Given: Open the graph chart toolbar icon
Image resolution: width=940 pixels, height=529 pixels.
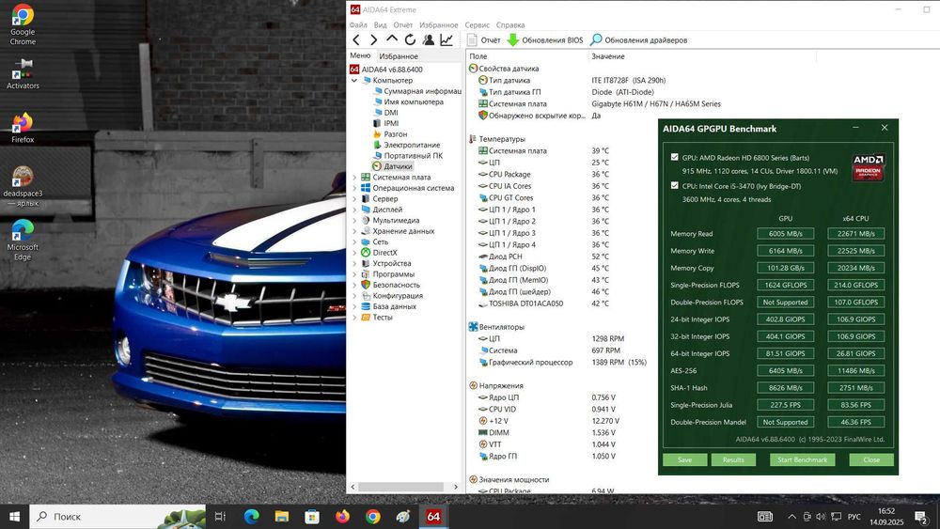Looking at the screenshot, I should (446, 40).
